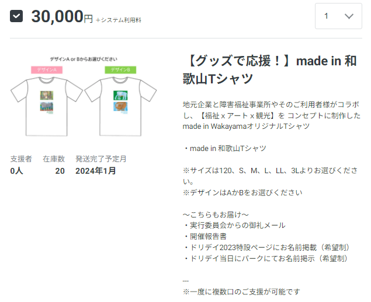Click the デザインA or Bからお選びください heading

84,59
